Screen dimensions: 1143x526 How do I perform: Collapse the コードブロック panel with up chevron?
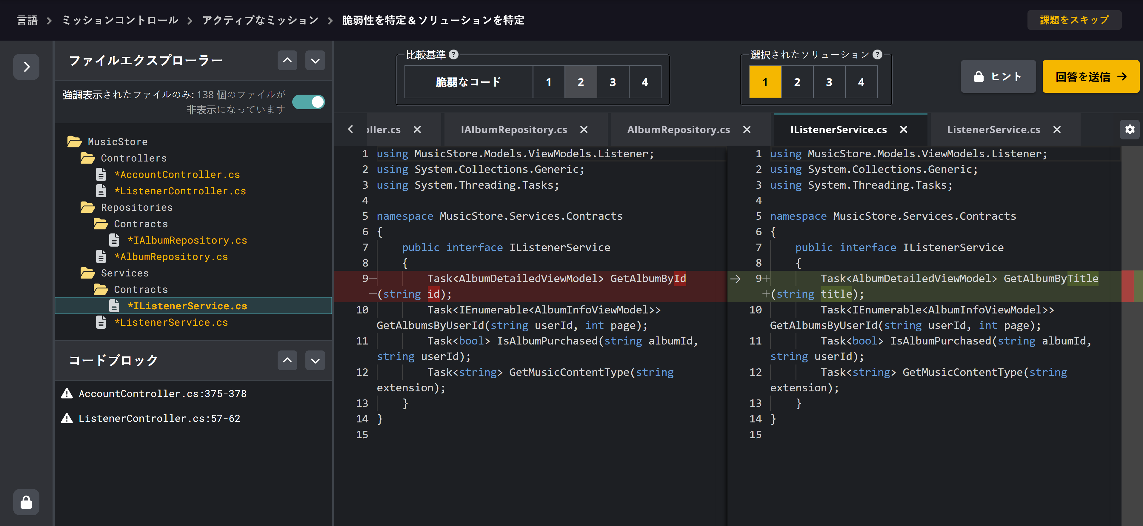[287, 360]
